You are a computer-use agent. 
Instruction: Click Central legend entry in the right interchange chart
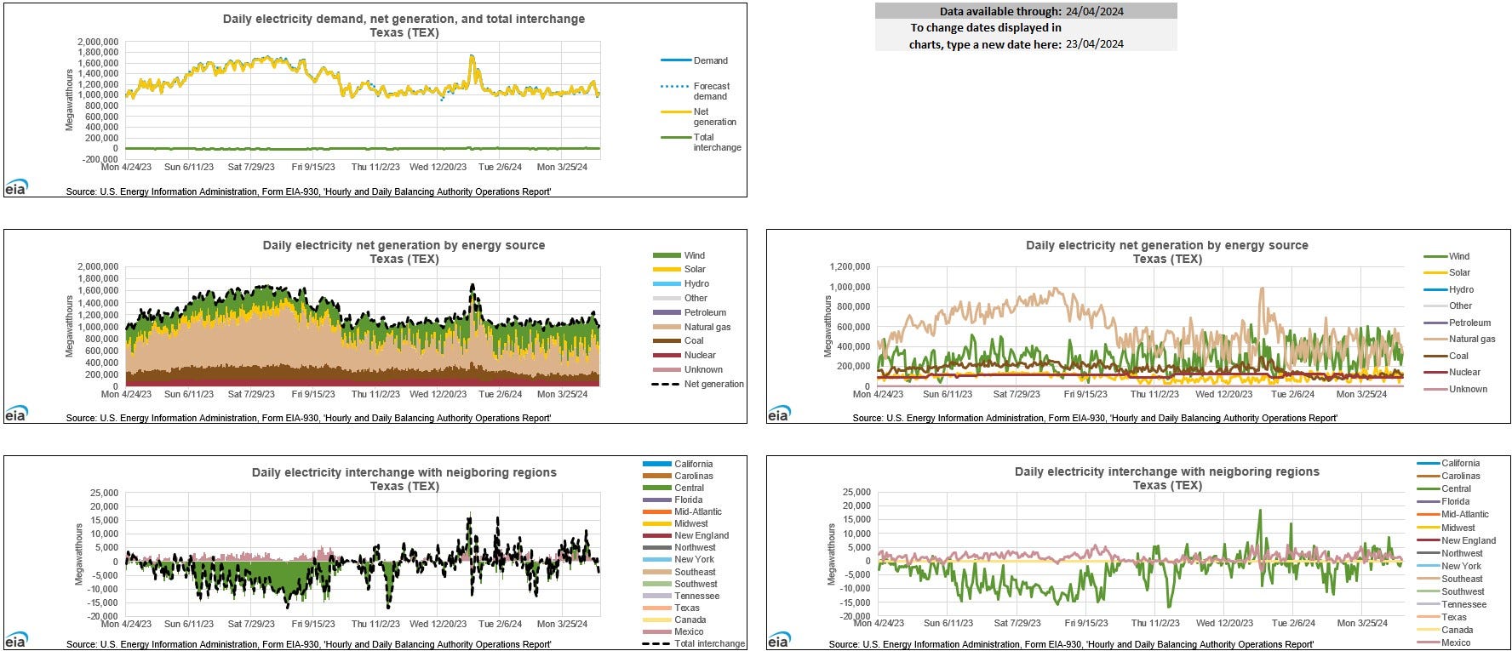(x=1444, y=488)
